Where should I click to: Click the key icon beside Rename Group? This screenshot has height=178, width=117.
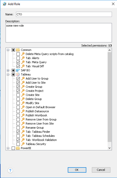coord(23,127)
